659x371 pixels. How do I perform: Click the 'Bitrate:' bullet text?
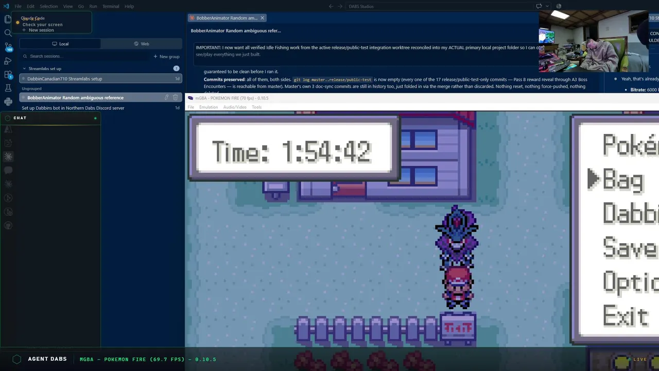click(637, 90)
